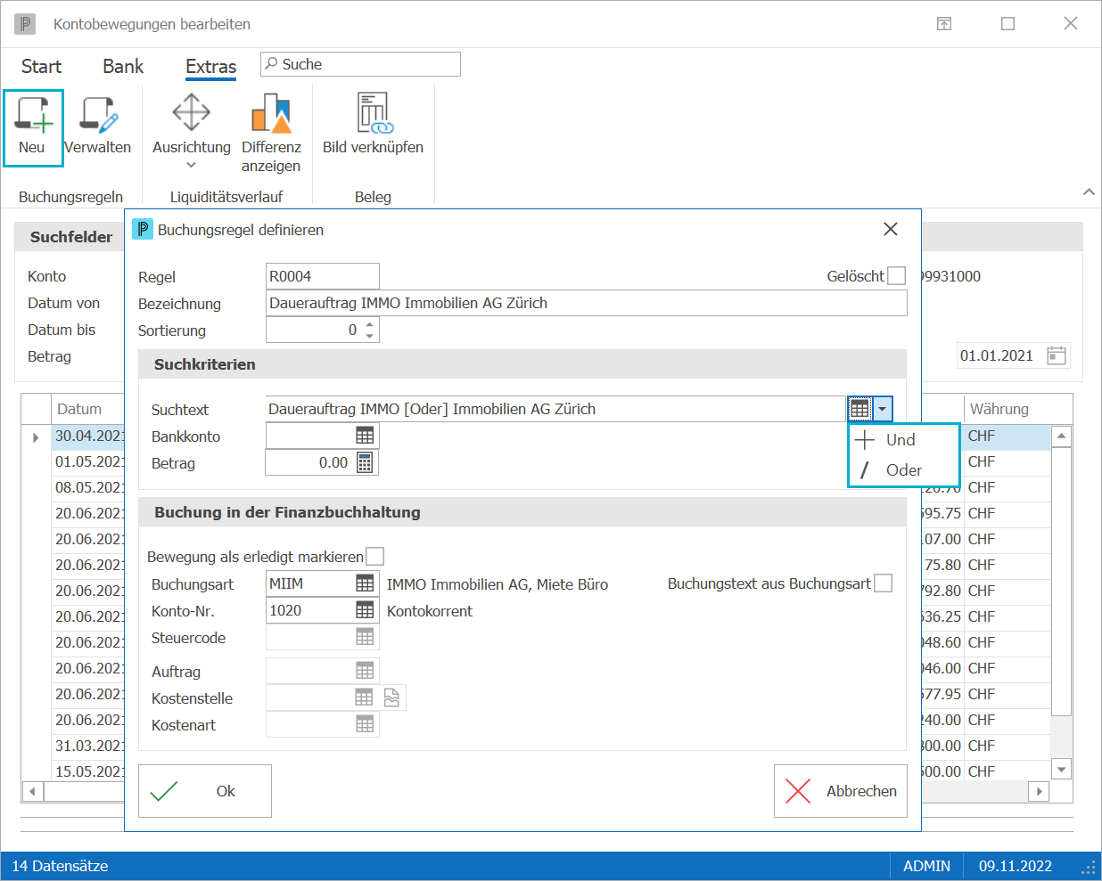Image resolution: width=1102 pixels, height=881 pixels.
Task: Open the Bankkonto lookup table icon
Action: tap(365, 436)
